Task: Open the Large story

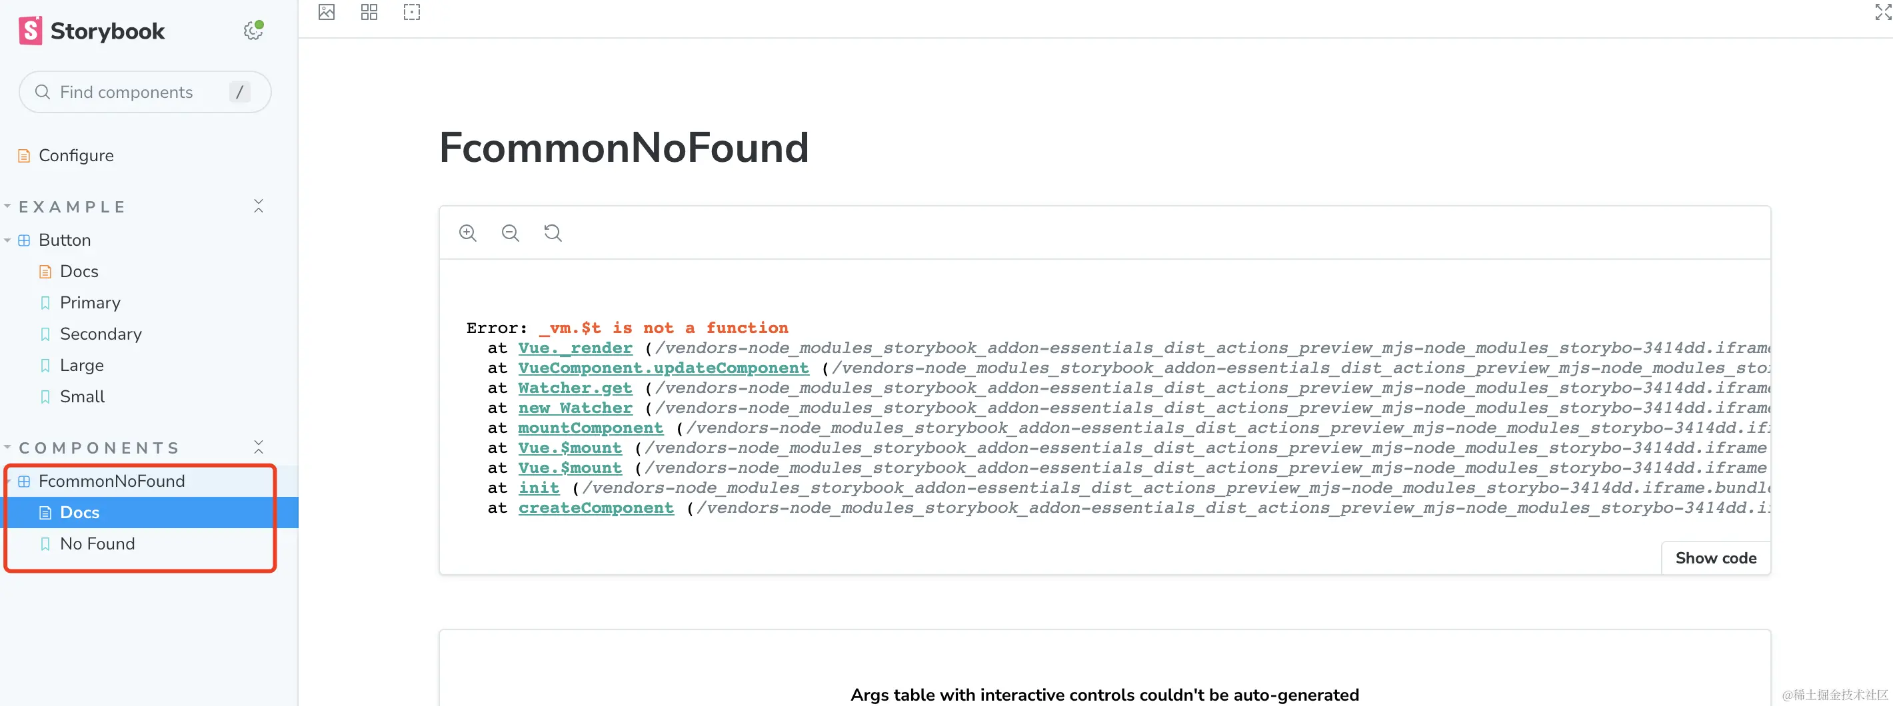Action: 81,366
